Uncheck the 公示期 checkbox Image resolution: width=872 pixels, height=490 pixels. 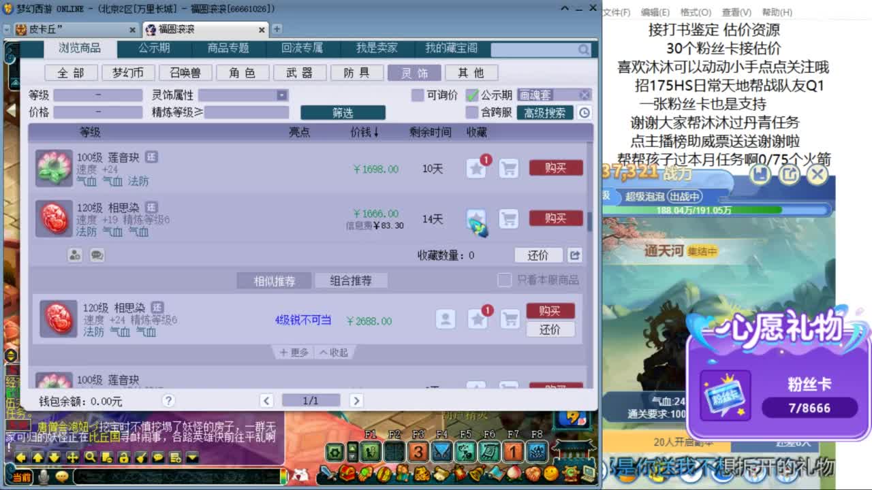[x=472, y=94]
